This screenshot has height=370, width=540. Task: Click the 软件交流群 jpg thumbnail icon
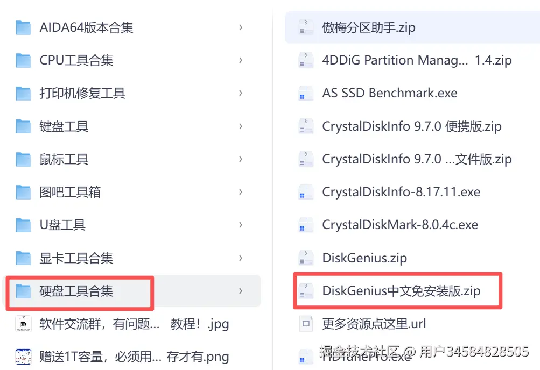click(23, 324)
